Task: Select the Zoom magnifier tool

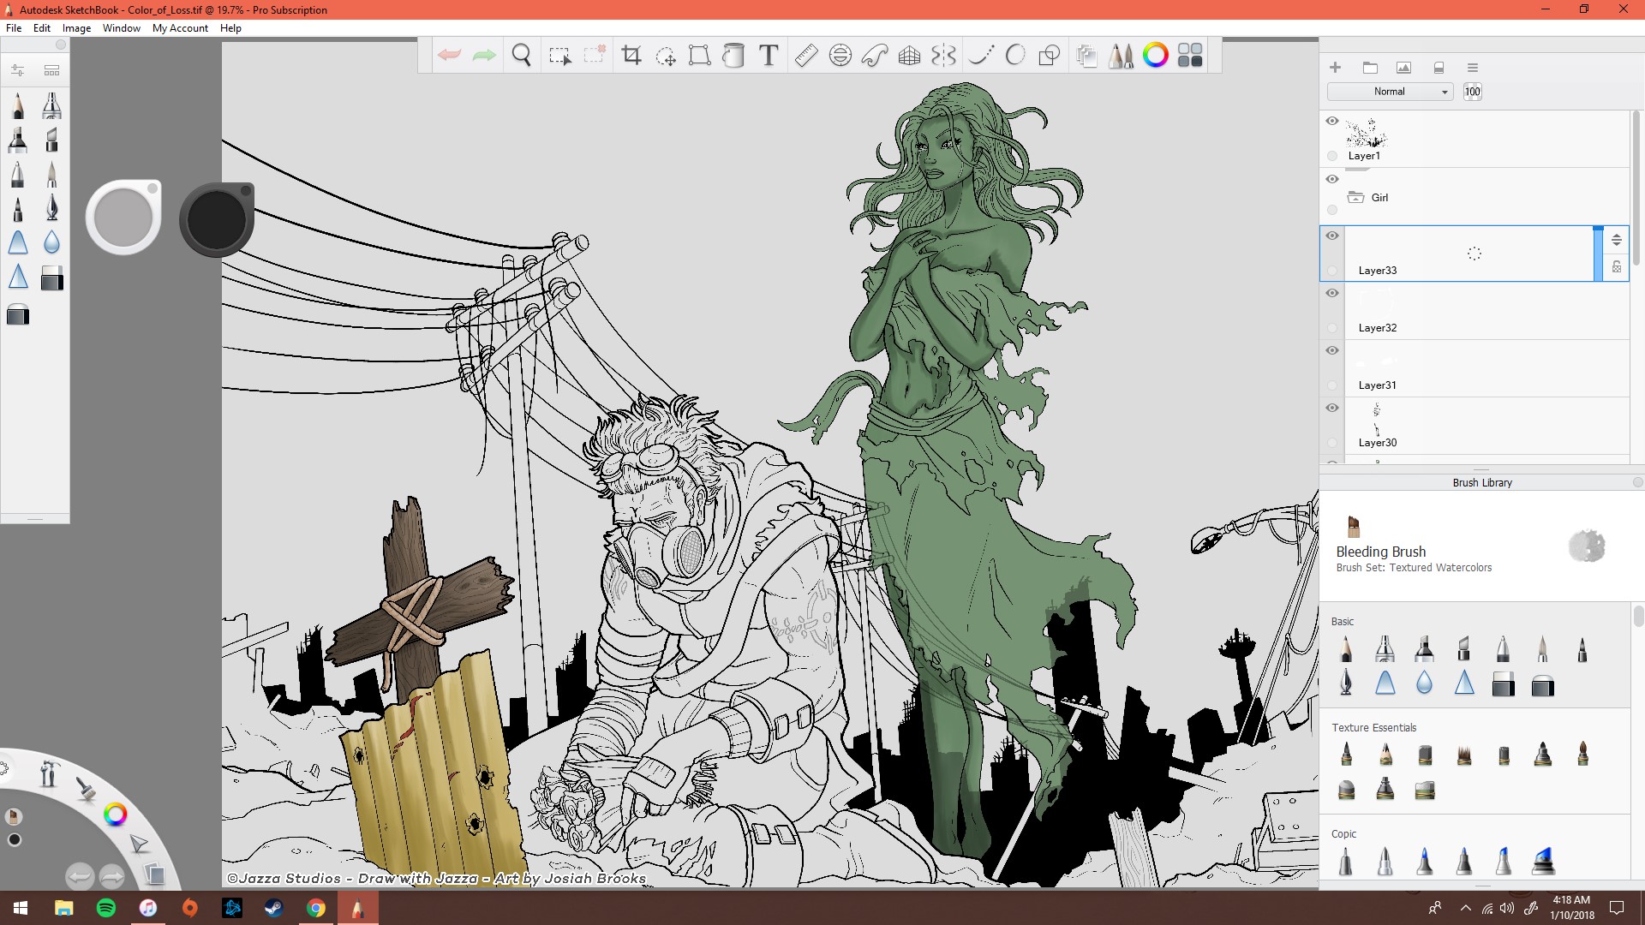Action: pos(521,56)
